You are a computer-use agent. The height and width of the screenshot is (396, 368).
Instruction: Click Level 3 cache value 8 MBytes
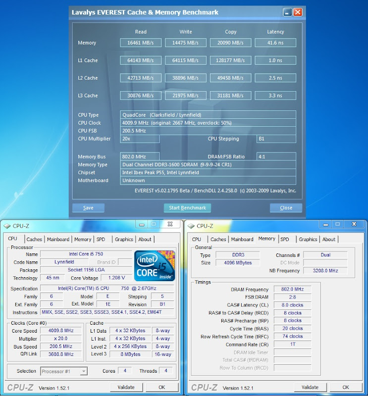130,354
